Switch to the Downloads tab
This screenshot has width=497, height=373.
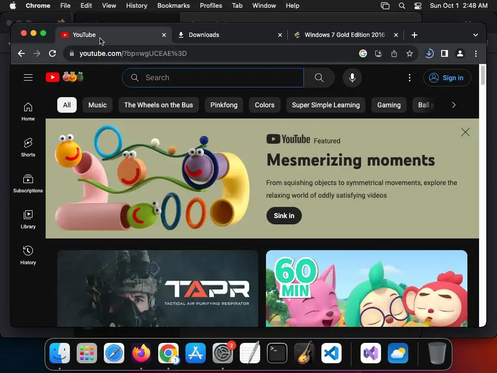tap(230, 35)
